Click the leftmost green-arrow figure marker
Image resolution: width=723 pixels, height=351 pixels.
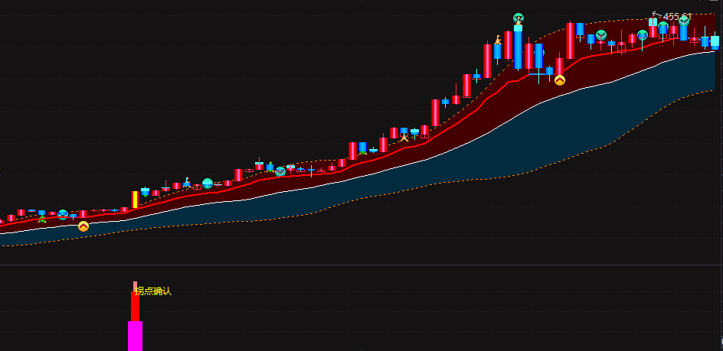42,219
